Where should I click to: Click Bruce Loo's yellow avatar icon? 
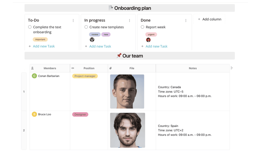[34, 114]
